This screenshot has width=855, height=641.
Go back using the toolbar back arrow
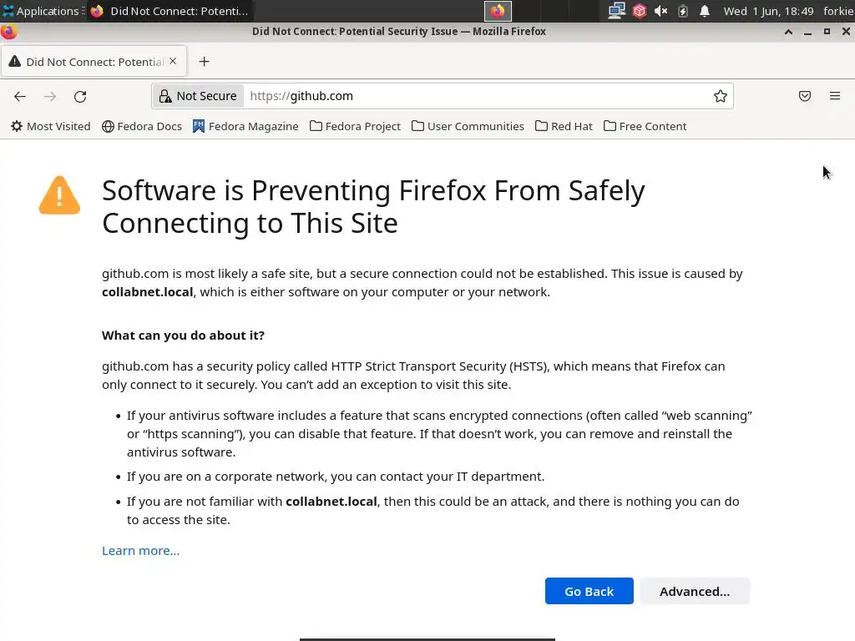coord(20,96)
